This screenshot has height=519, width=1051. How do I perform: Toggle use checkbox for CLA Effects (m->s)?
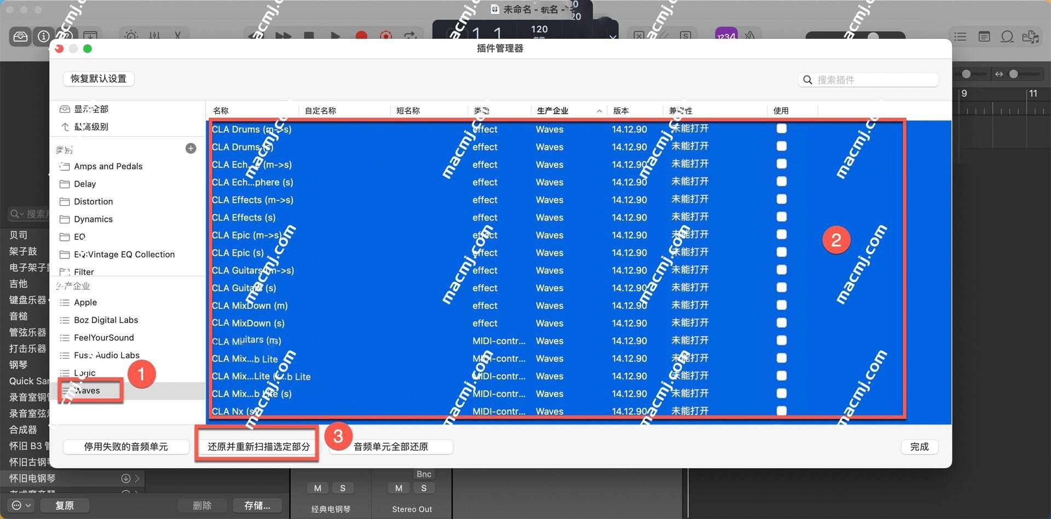(x=782, y=199)
